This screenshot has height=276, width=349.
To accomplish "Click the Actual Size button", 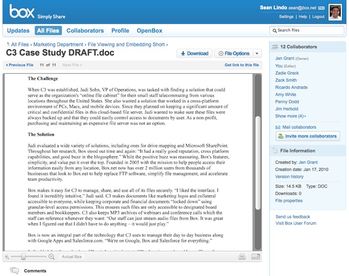I will (71, 257).
